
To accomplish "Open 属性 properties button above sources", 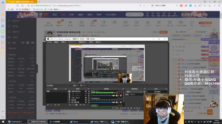I will coord(76,85).
